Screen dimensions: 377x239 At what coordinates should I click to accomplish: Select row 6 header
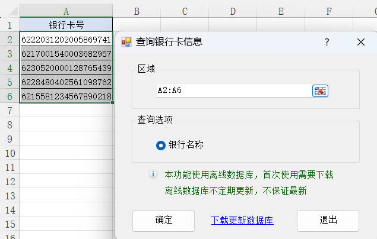(x=9, y=96)
